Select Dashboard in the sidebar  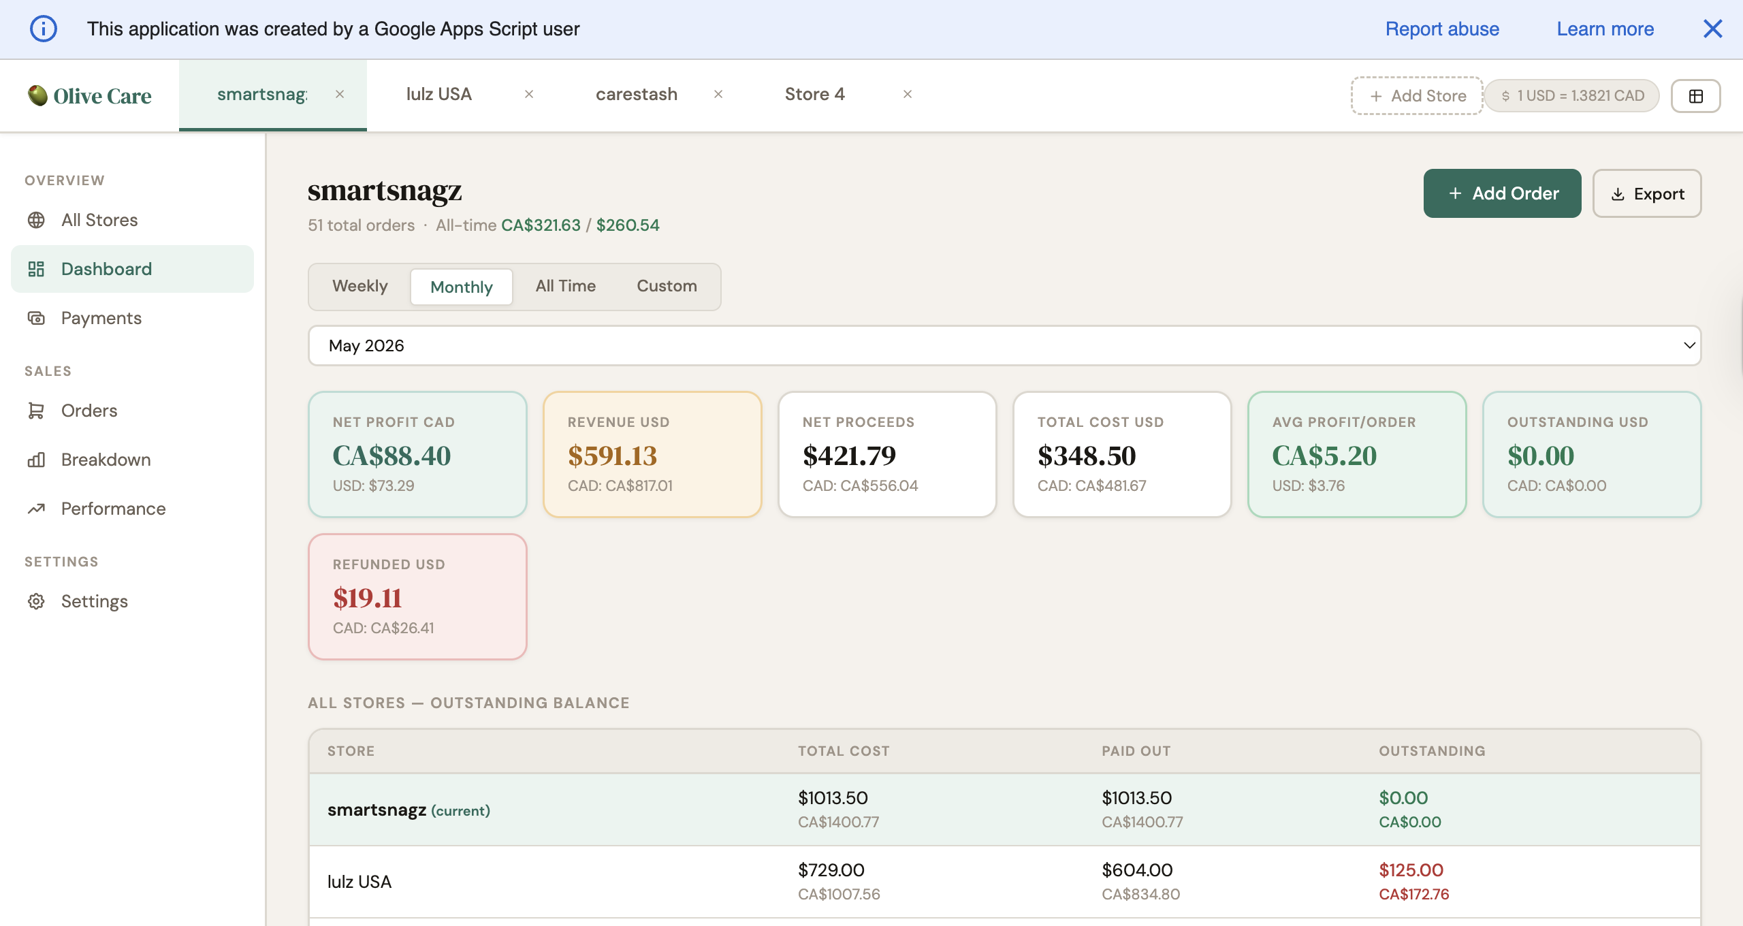point(132,269)
